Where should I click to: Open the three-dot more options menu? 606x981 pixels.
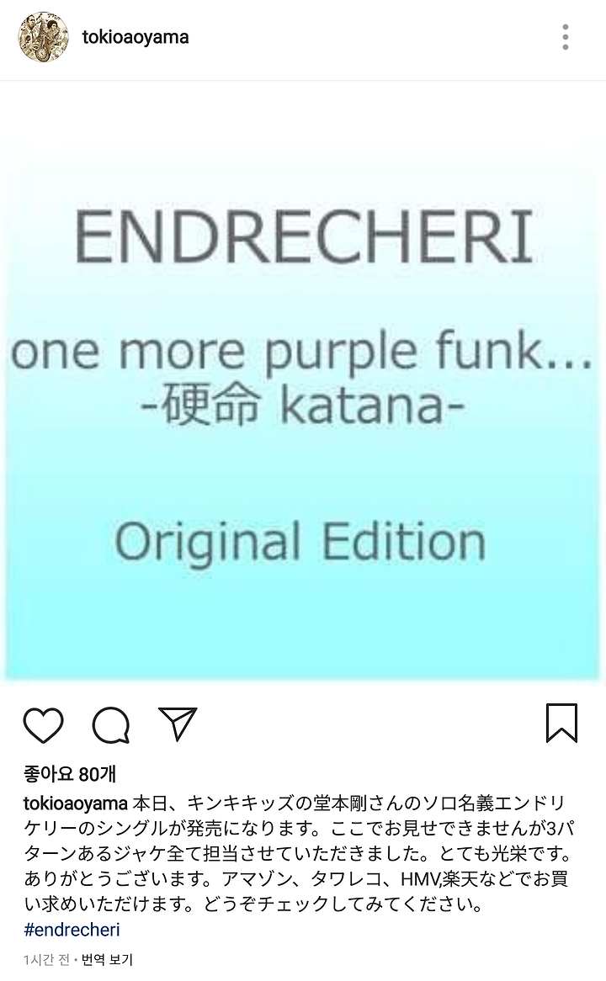(x=566, y=38)
